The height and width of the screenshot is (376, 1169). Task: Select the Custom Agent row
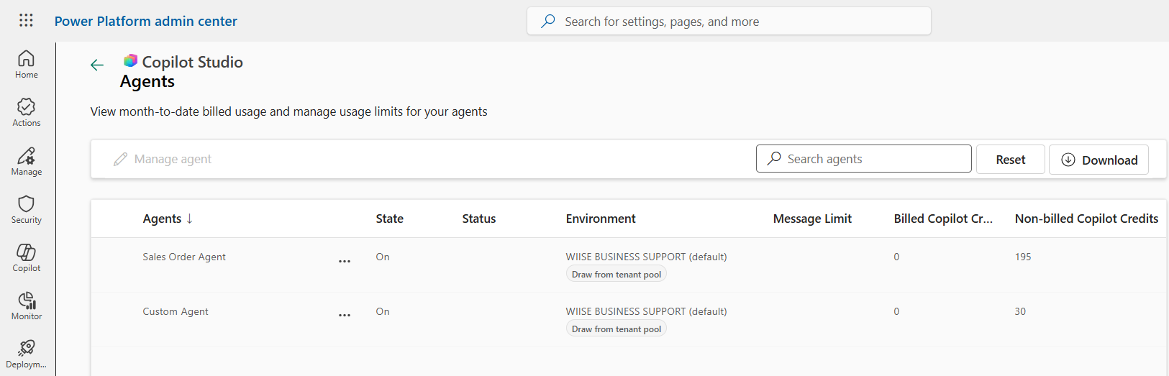point(176,312)
